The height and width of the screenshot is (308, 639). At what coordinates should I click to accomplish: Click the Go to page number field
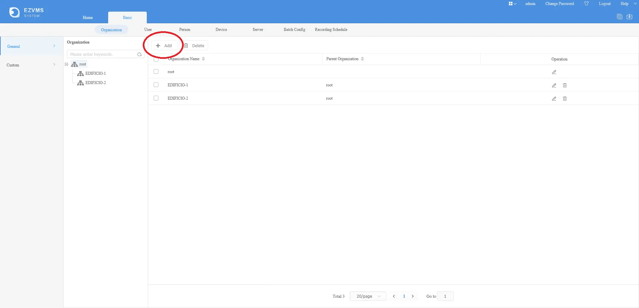(x=445, y=296)
